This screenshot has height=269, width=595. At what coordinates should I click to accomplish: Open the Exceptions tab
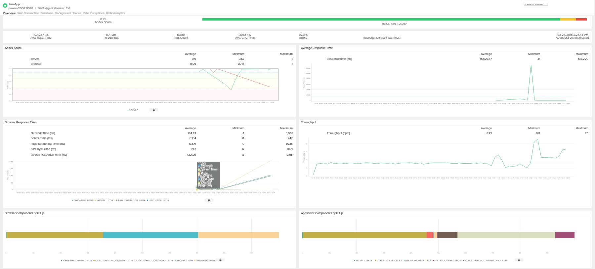click(x=97, y=13)
